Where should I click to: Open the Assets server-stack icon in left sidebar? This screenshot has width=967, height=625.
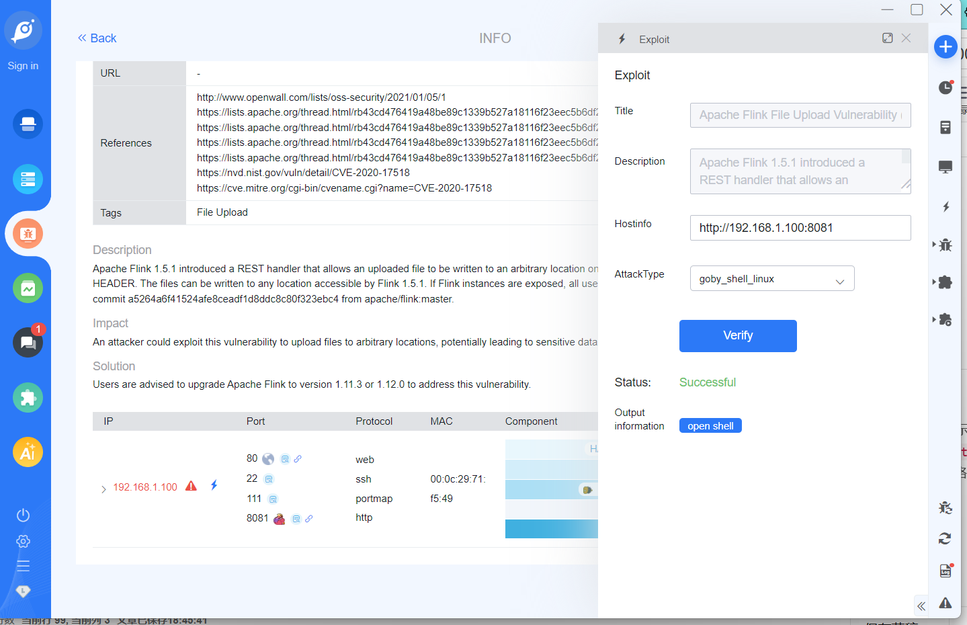(28, 179)
